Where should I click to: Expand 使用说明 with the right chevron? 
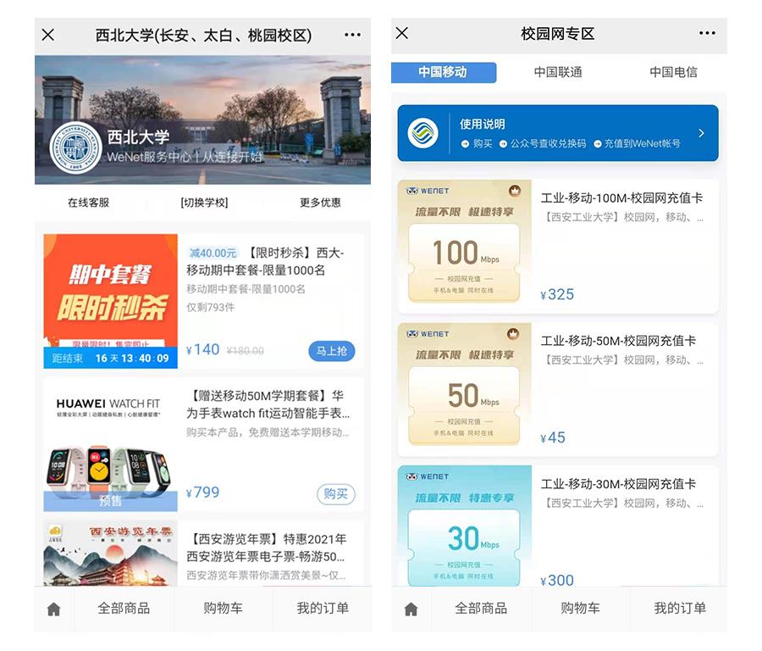click(701, 133)
